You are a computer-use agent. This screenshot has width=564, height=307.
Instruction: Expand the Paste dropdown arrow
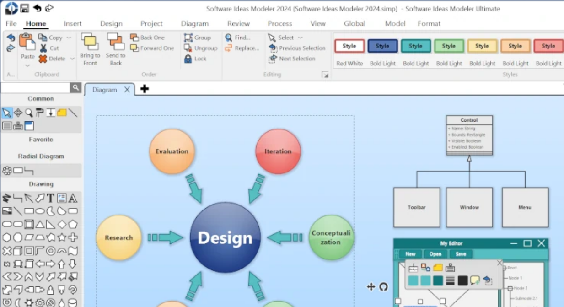[x=27, y=65]
